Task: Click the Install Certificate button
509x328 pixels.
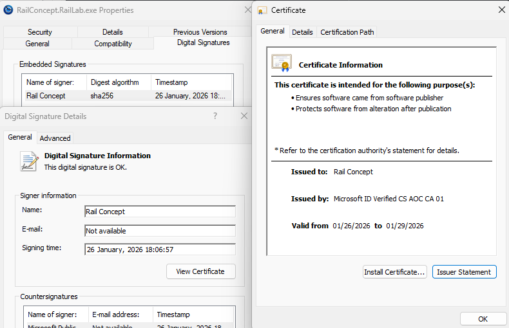Action: click(394, 272)
